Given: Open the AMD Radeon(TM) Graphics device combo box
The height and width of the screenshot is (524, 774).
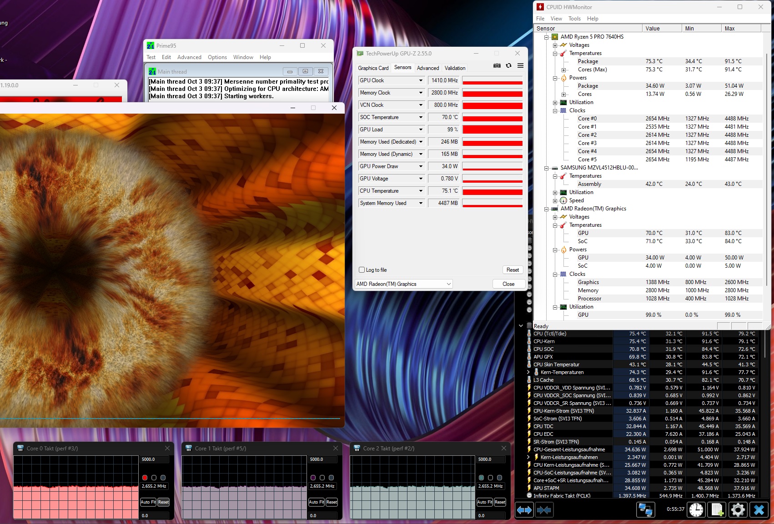Looking at the screenshot, I should click(x=404, y=284).
